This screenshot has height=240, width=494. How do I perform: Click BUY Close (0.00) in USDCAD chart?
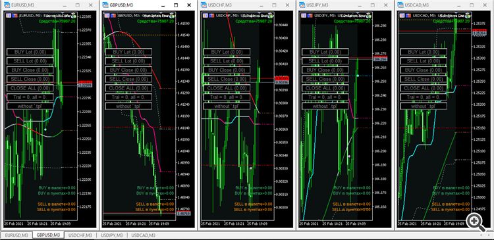(x=424, y=70)
